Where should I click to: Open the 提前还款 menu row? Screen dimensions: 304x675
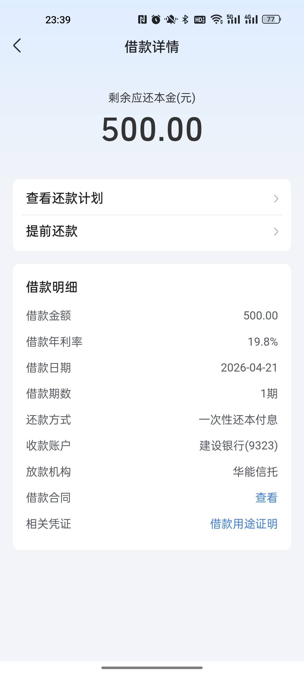[152, 231]
